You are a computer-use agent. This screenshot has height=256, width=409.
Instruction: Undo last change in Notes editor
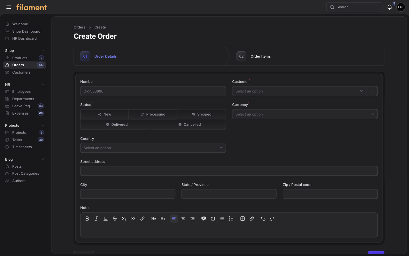[263, 219]
